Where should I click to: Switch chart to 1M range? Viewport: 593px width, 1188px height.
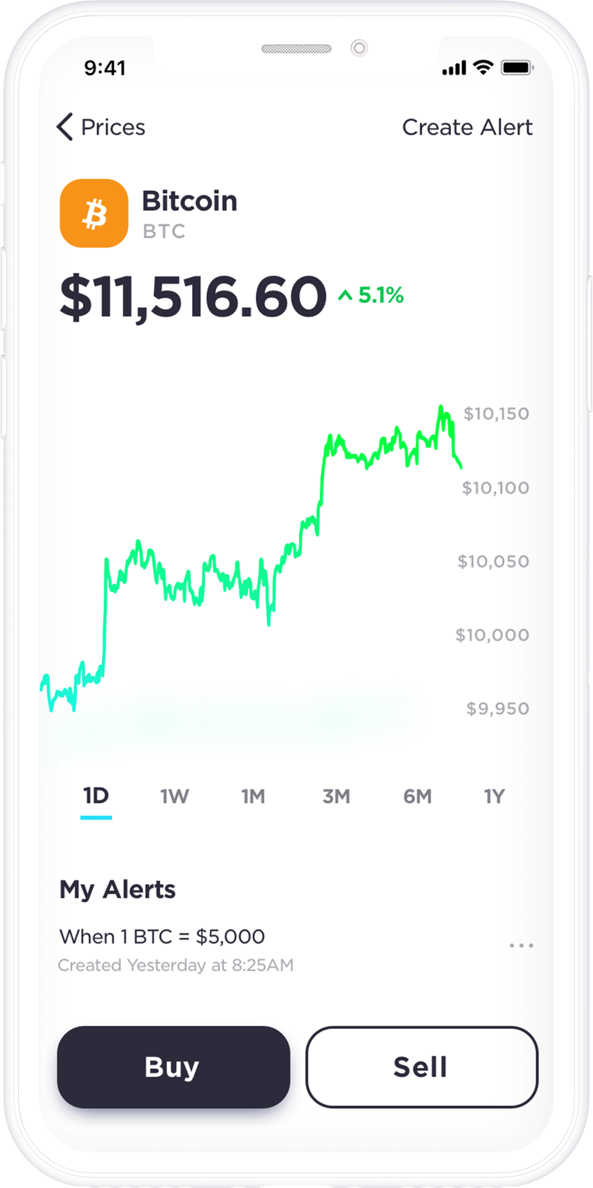tap(254, 797)
